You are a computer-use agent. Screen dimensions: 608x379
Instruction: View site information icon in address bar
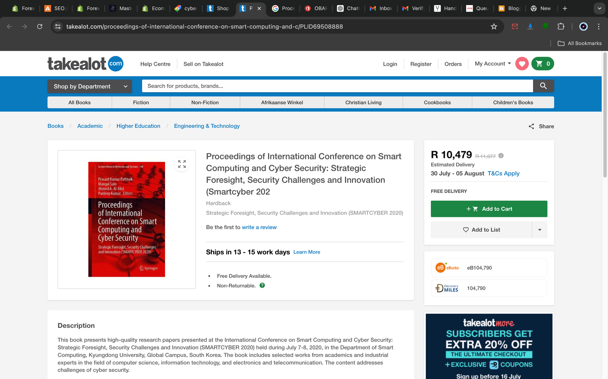(x=58, y=26)
